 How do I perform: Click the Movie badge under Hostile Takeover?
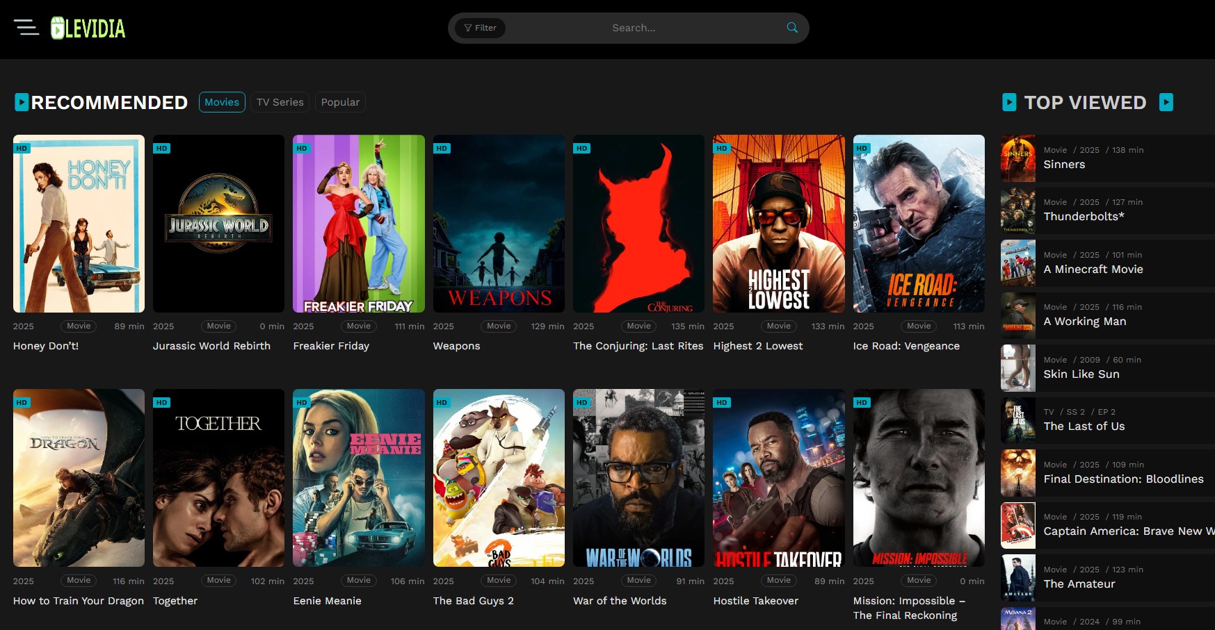(778, 580)
